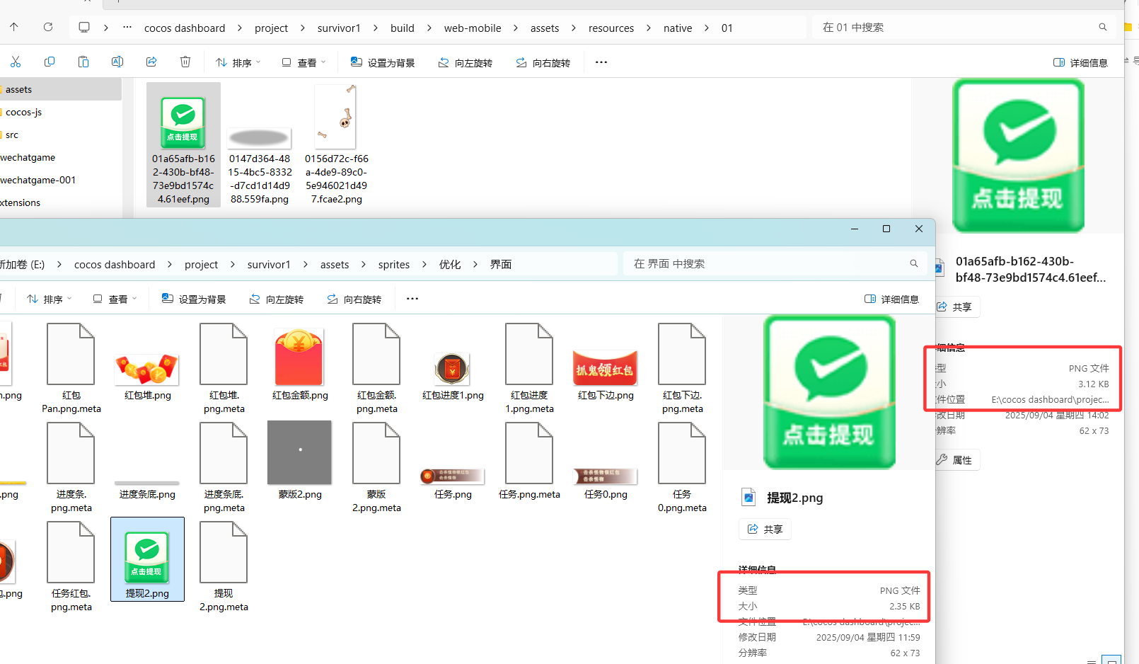Select web-mobile breadcrumb in the 01 window
Viewport: 1139px width, 664px height.
click(x=473, y=28)
